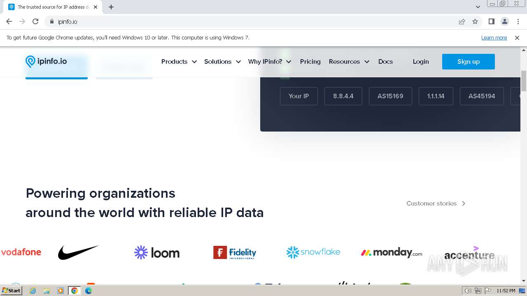Click the volume icon in system tray
This screenshot has height=296, width=527.
coord(468,291)
